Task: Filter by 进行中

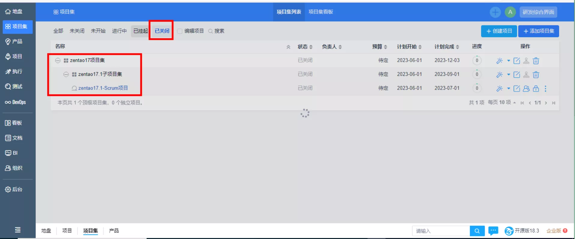Action: pyautogui.click(x=119, y=31)
